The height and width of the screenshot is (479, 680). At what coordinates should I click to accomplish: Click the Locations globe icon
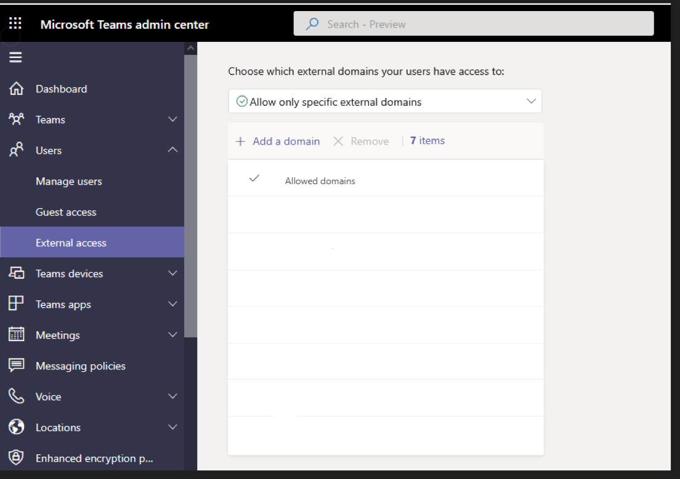tap(15, 427)
